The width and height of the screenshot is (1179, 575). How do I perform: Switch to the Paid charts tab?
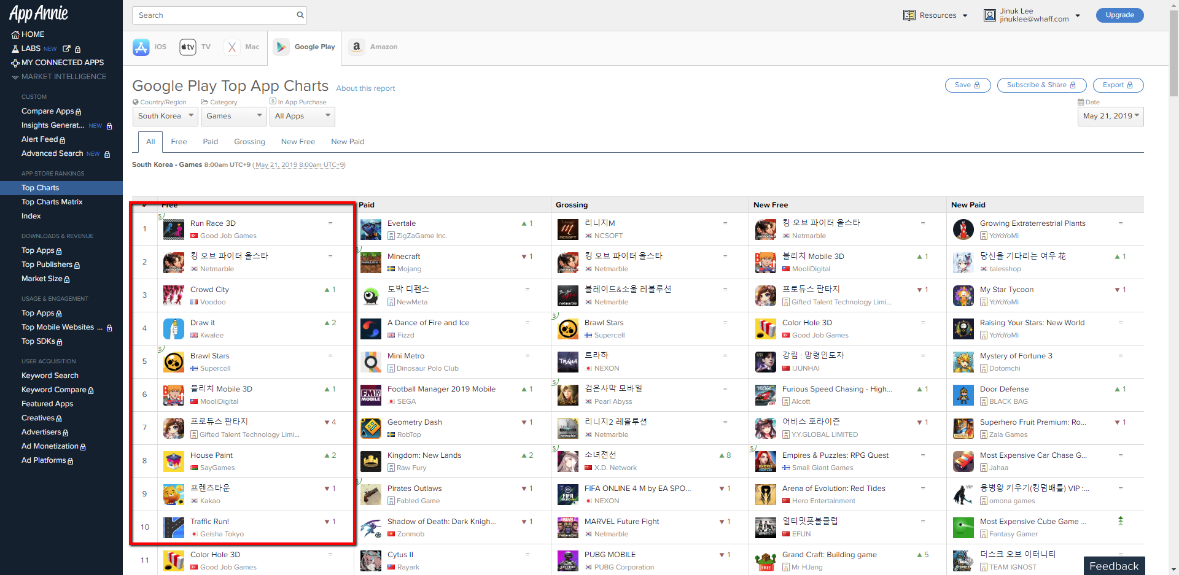(x=211, y=142)
